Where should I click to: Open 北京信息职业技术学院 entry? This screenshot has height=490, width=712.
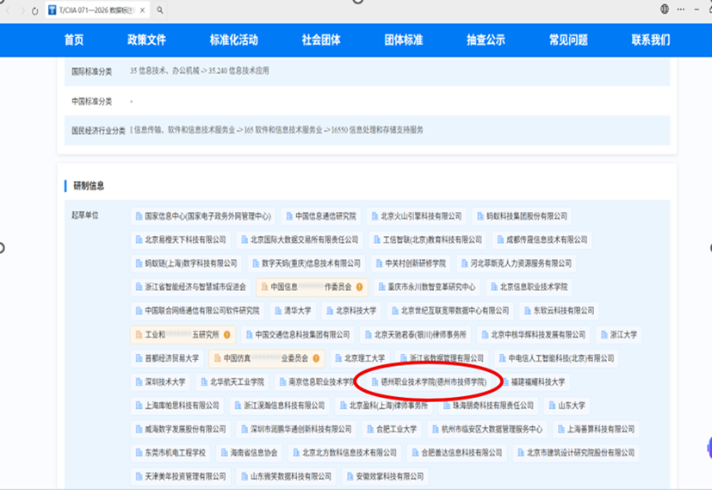529,287
